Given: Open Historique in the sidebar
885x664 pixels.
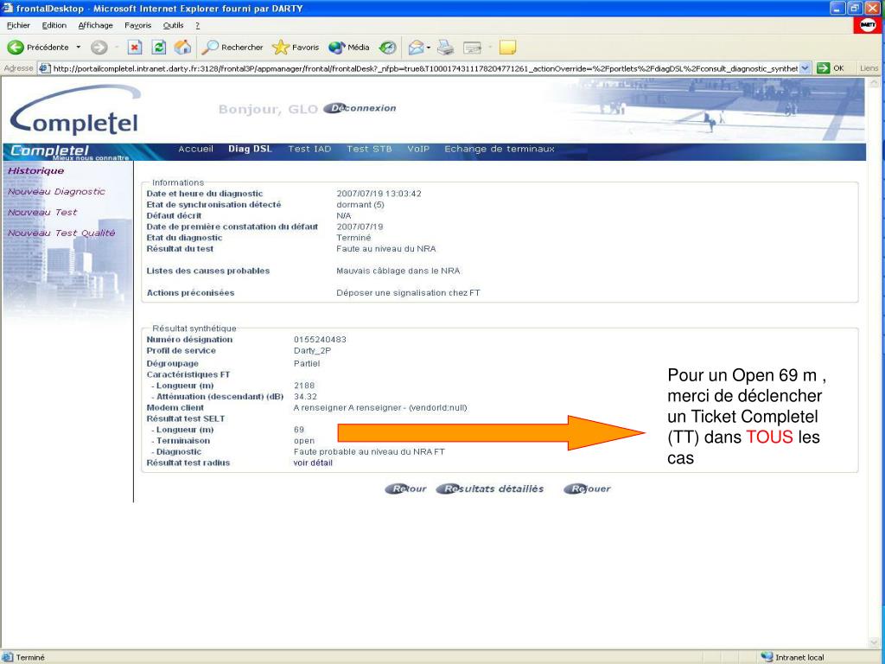Looking at the screenshot, I should [x=36, y=170].
